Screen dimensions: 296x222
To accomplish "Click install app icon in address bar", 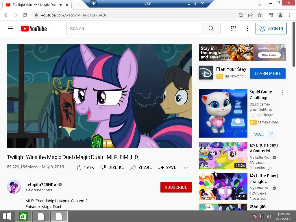I will click(x=241, y=15).
